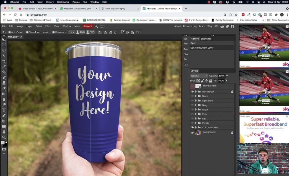Viewport: 289px width, 176px height.
Task: Click the foreground color swatch
Action: pyautogui.click(x=3, y=143)
